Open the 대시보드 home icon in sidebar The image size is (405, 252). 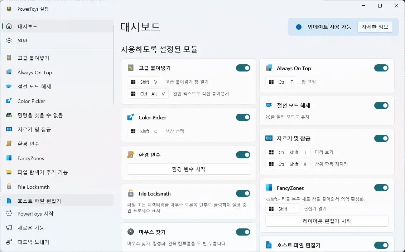point(9,26)
